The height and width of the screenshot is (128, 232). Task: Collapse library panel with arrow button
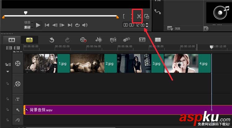coord(206,29)
